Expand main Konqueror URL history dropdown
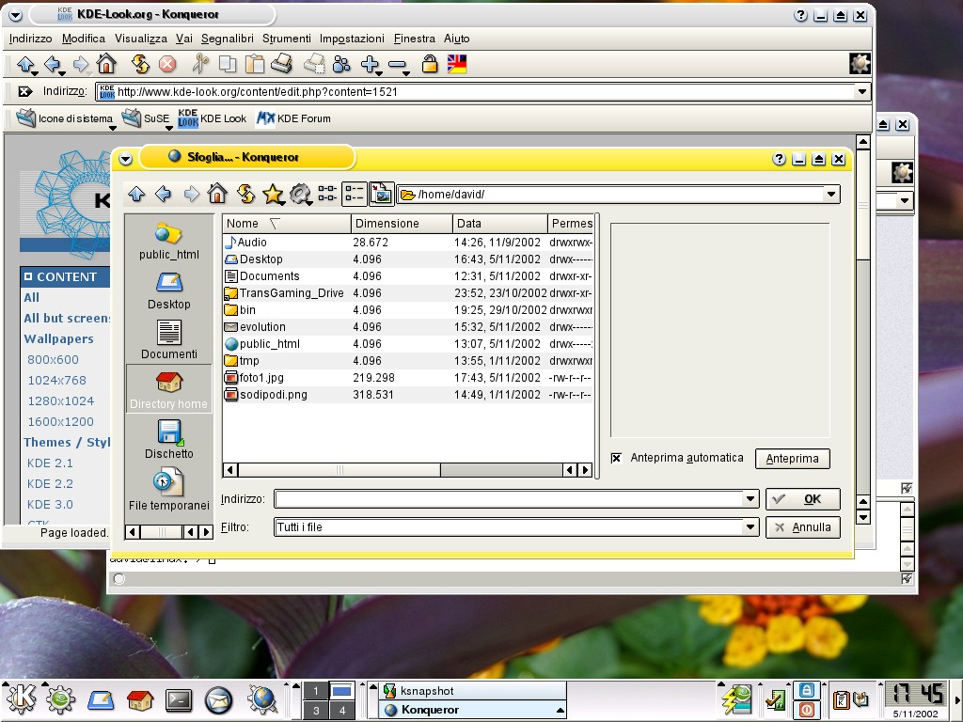Image resolution: width=963 pixels, height=722 pixels. (862, 92)
